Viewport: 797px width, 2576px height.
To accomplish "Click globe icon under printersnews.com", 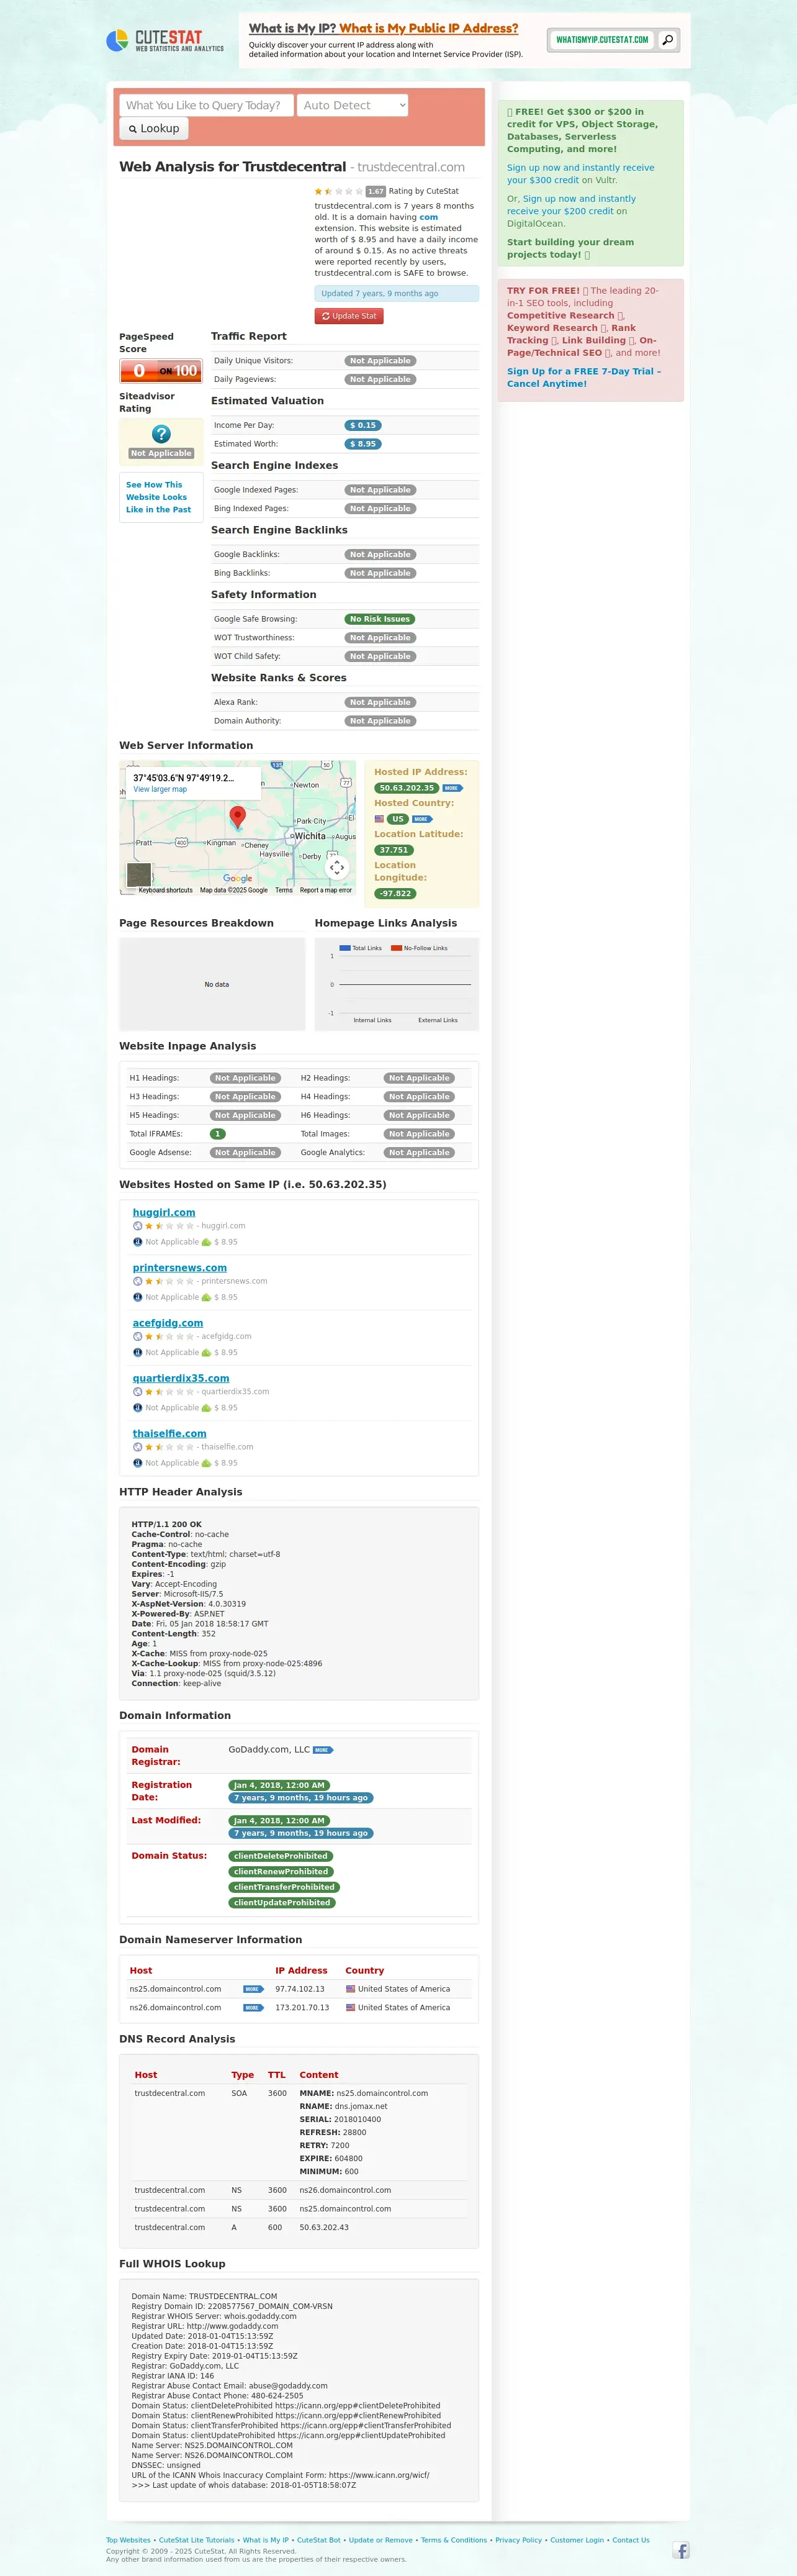I will [138, 1281].
